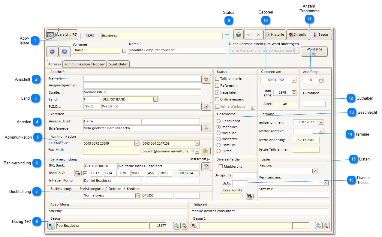Click the bank building icon
Image resolution: width=382 pixels, height=237 pixels.
(x=206, y=166)
